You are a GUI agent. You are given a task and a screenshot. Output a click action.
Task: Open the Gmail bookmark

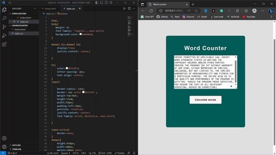202,17
